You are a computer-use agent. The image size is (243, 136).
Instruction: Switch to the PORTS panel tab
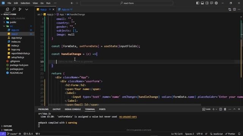pyautogui.click(x=102, y=109)
